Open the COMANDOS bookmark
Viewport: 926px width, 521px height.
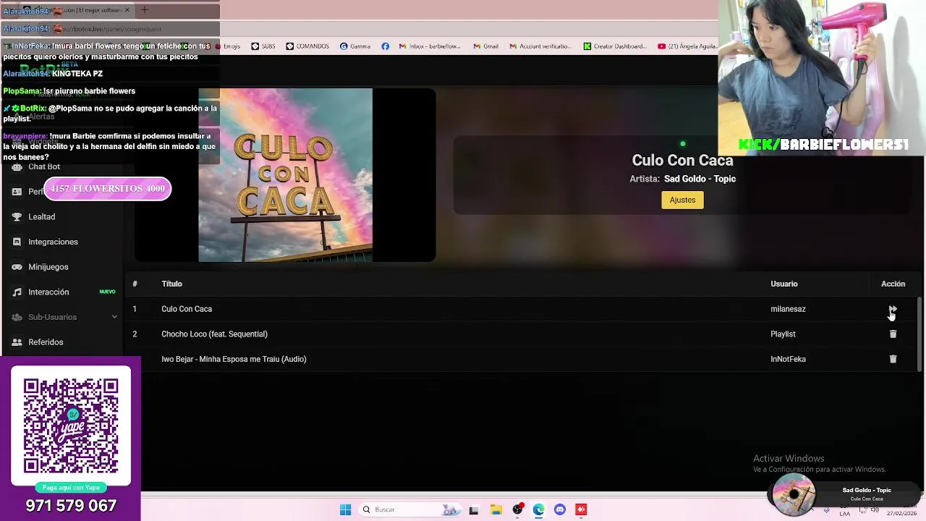(x=307, y=46)
